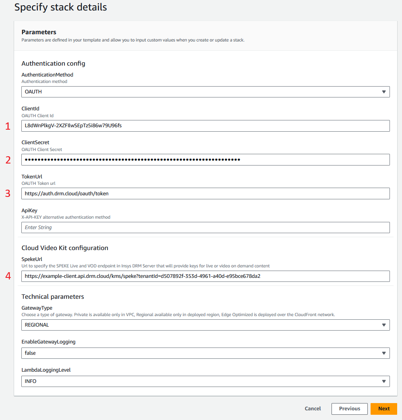
Task: Open the EnableGatewayLogging dropdown set to false
Action: (205, 353)
